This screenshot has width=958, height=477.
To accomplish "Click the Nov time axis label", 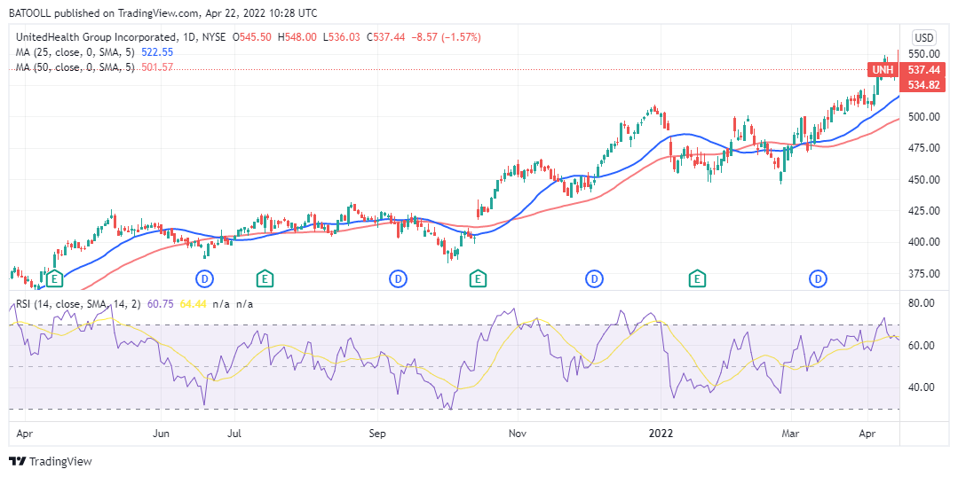I will (x=518, y=434).
